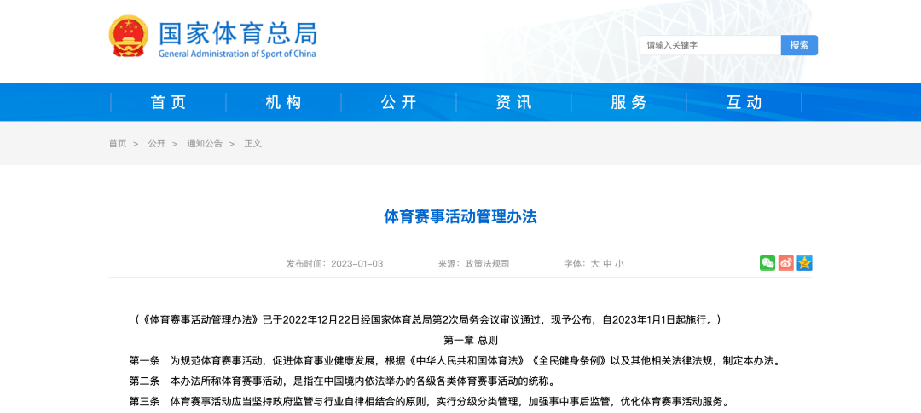
Task: Click the national emblem logo
Action: pos(129,36)
